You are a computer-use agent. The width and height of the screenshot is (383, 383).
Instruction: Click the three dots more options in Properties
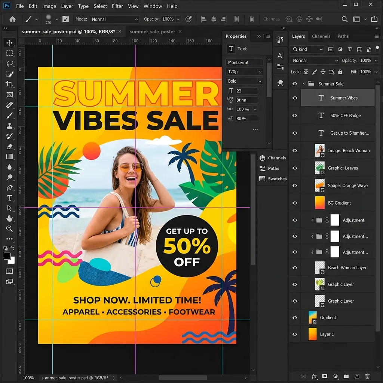[x=255, y=129]
